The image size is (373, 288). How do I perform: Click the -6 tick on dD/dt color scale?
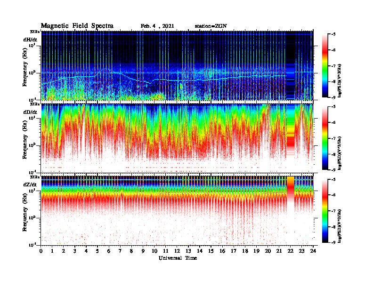point(333,123)
